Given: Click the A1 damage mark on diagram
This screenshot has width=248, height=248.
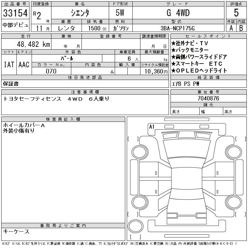Looking at the screenshot, I should (x=152, y=127).
